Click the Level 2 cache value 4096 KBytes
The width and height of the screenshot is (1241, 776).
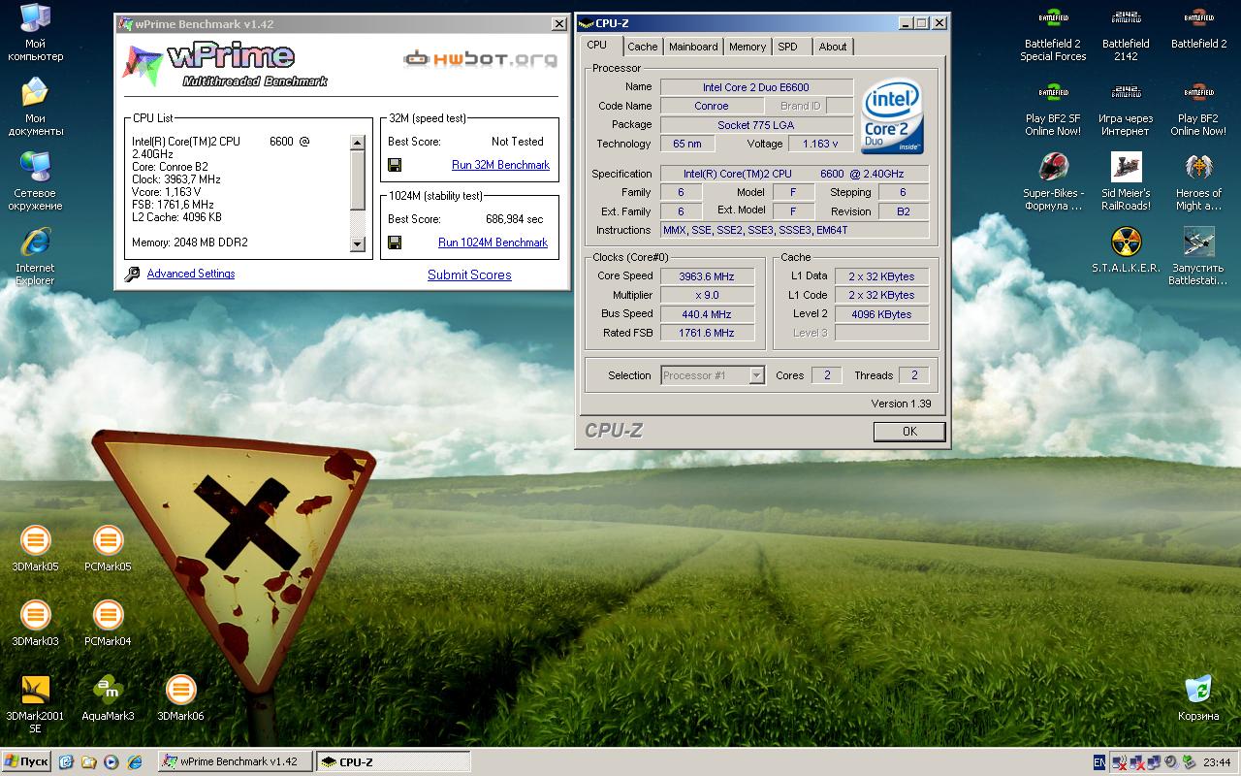point(881,314)
